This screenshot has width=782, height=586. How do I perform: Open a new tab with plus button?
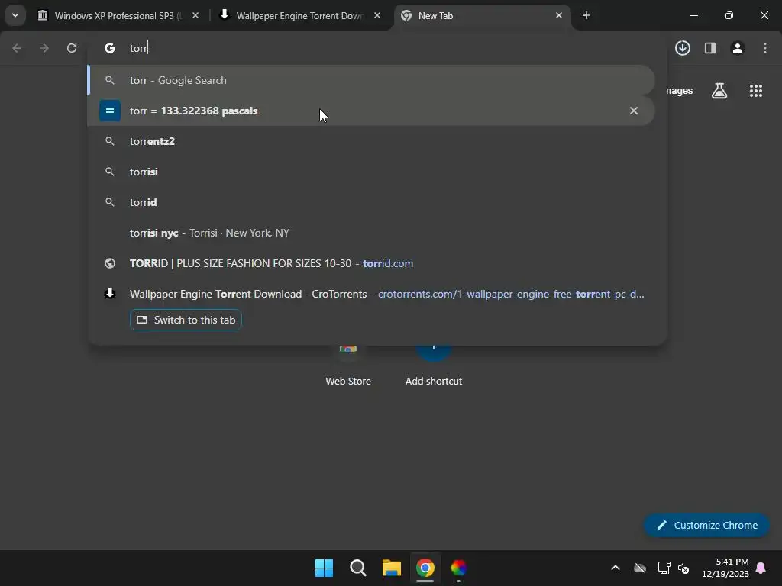(x=586, y=15)
